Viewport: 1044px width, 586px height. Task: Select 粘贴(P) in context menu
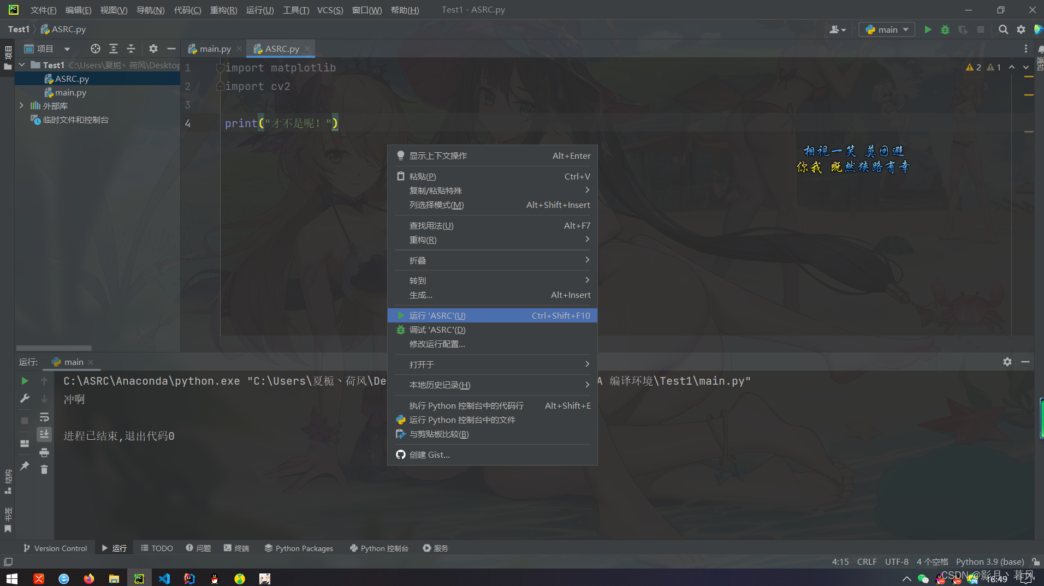point(493,176)
